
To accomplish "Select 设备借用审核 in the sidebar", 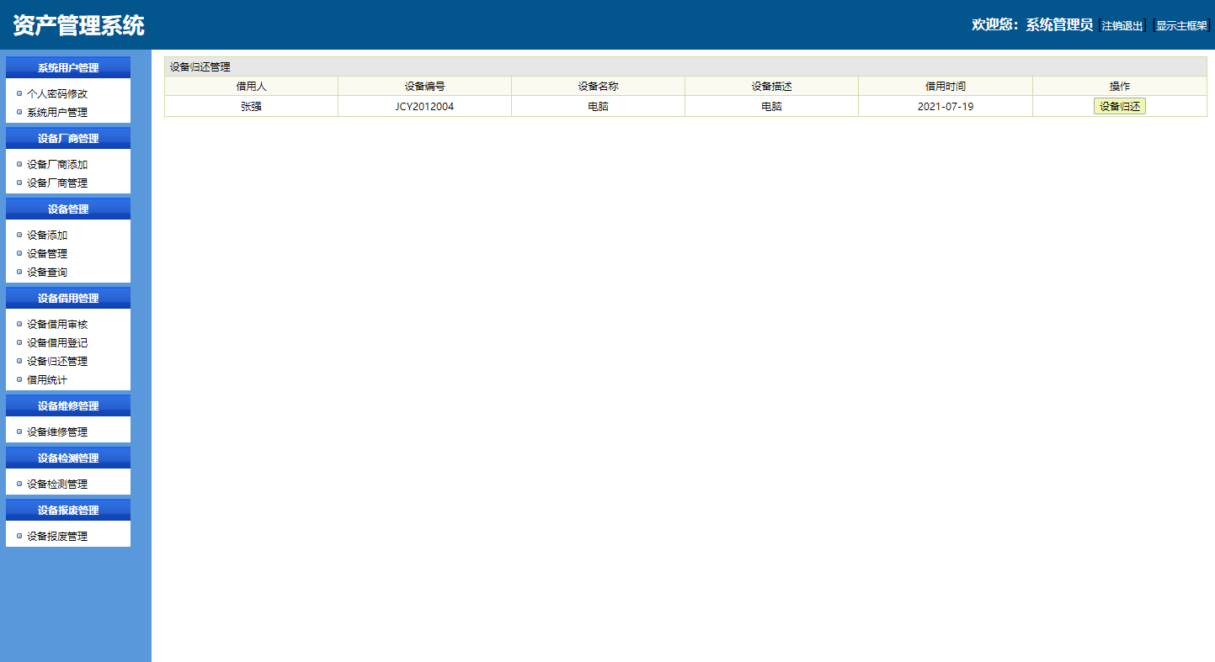I will click(56, 324).
